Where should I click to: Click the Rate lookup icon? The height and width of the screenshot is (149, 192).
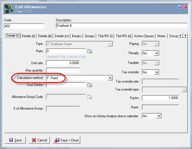90,51
